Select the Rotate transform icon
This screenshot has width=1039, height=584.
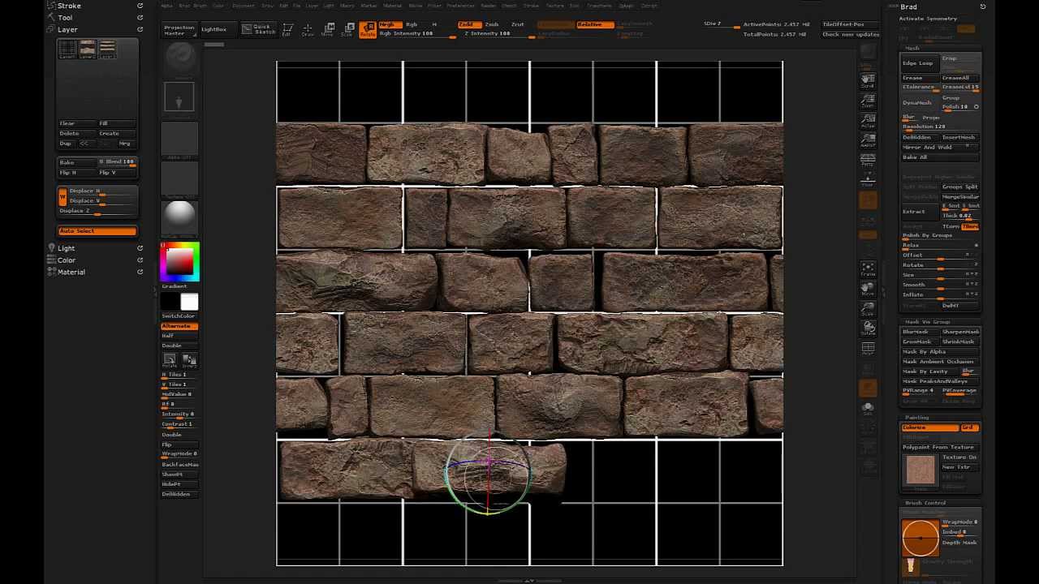368,30
